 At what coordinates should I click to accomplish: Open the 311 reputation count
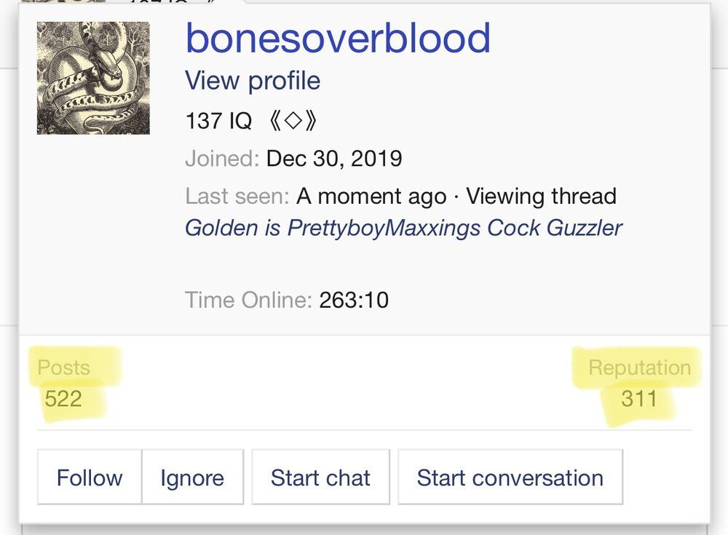click(x=639, y=398)
